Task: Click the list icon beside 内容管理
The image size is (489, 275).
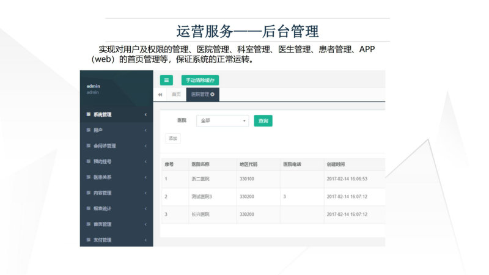Action: pos(89,193)
